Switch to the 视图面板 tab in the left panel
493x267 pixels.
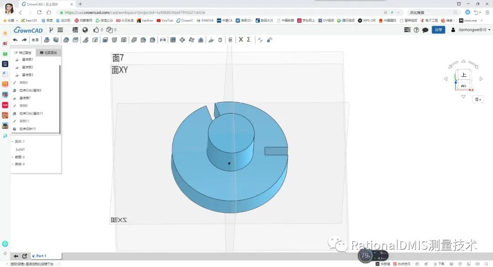(x=48, y=52)
